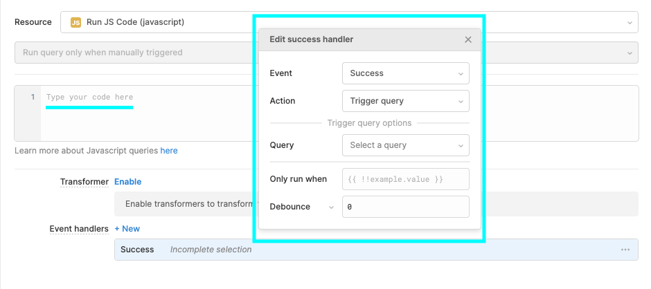Open the three-dots menu on the Success handler row
Image resolution: width=651 pixels, height=289 pixels.
pyautogui.click(x=625, y=250)
